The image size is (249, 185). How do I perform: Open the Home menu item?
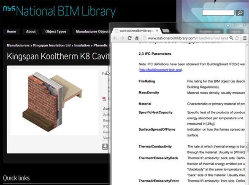click(x=11, y=32)
